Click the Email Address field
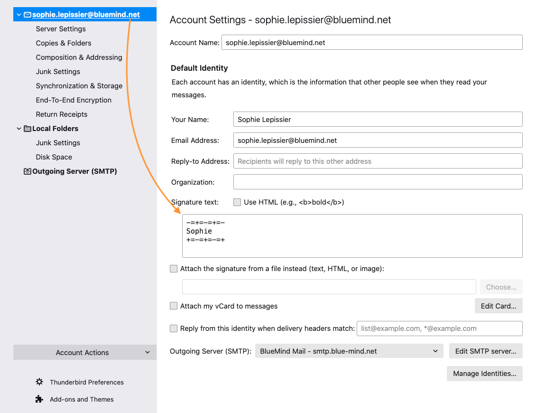This screenshot has width=536, height=413. pyautogui.click(x=378, y=141)
